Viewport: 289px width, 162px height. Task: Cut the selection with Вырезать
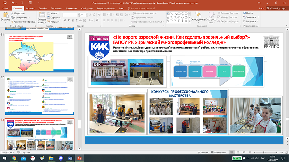tap(18, 13)
